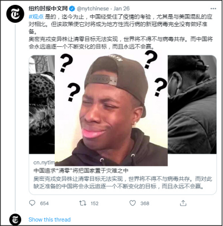Open the 纽约时报中文网 account name
This screenshot has width=223, height=226.
(x=48, y=8)
